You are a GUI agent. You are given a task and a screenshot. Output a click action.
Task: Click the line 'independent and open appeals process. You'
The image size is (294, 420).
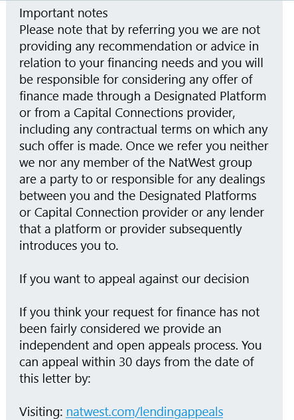click(141, 346)
